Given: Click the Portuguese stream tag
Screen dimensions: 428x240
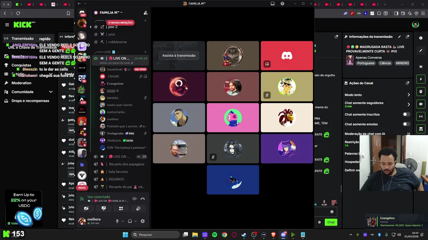Looking at the screenshot, I should point(366,63).
